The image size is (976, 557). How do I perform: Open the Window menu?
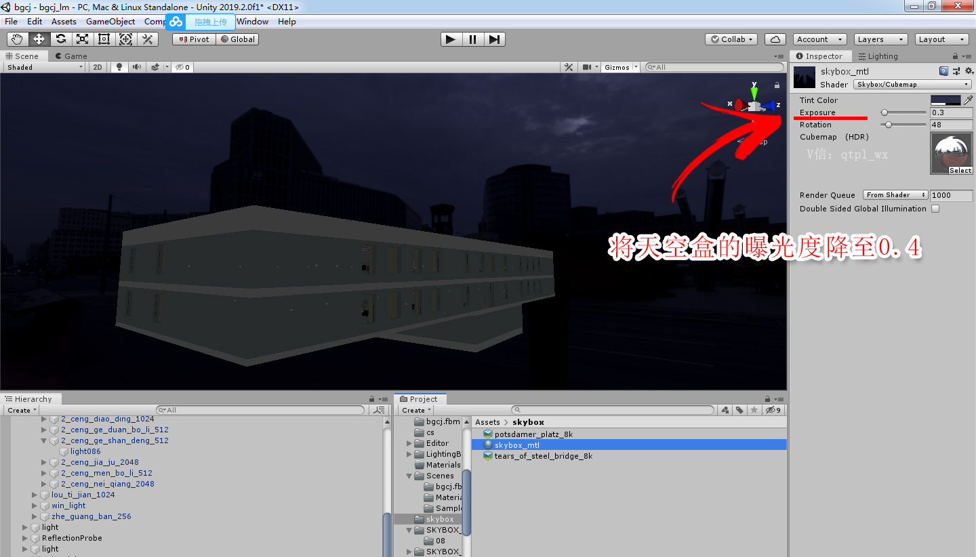tap(252, 22)
